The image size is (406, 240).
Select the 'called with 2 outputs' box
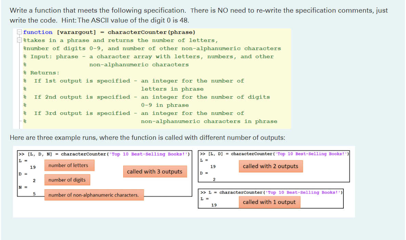[x=271, y=166]
